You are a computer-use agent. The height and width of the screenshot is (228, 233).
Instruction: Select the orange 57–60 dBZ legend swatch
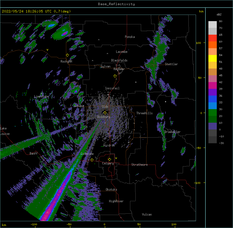click(212, 45)
